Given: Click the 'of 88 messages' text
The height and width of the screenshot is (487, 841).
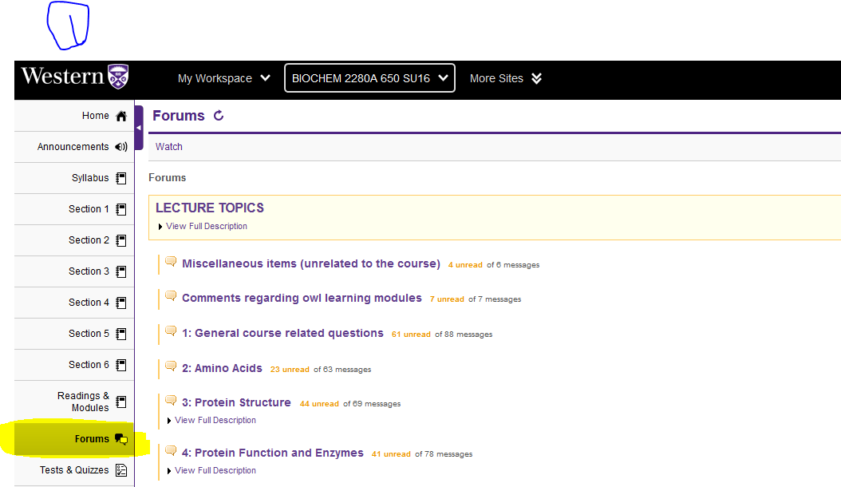Looking at the screenshot, I should (x=464, y=334).
